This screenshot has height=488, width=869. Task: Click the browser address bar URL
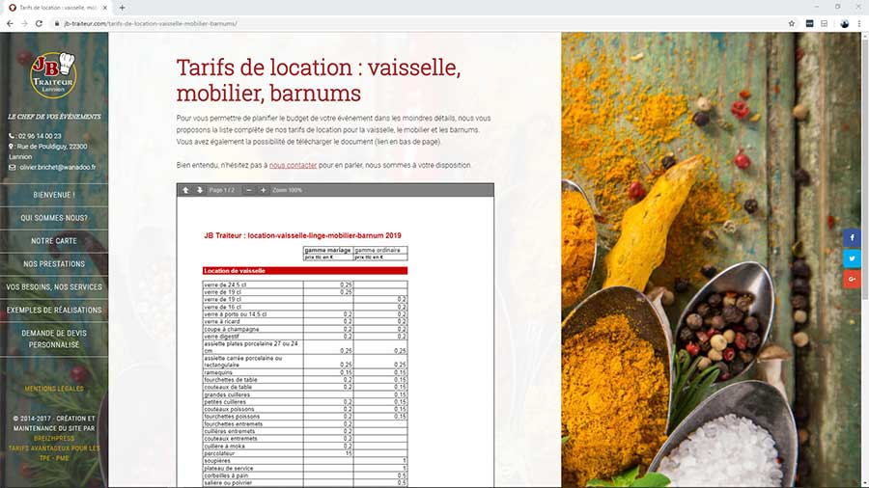151,24
